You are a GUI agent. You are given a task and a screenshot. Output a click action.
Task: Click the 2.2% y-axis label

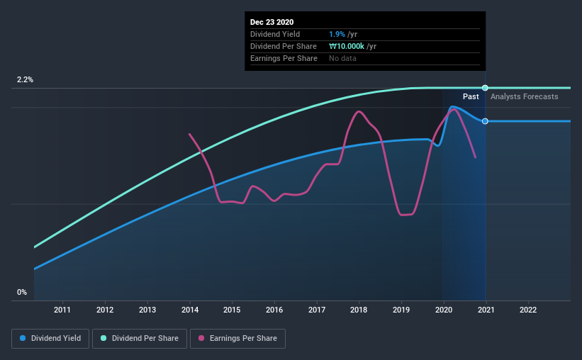point(25,79)
